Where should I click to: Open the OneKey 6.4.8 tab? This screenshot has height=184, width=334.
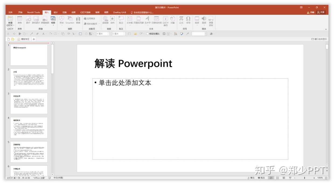tap(119, 12)
